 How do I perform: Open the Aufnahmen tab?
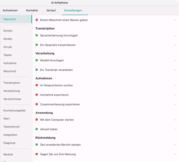click(x=10, y=10)
